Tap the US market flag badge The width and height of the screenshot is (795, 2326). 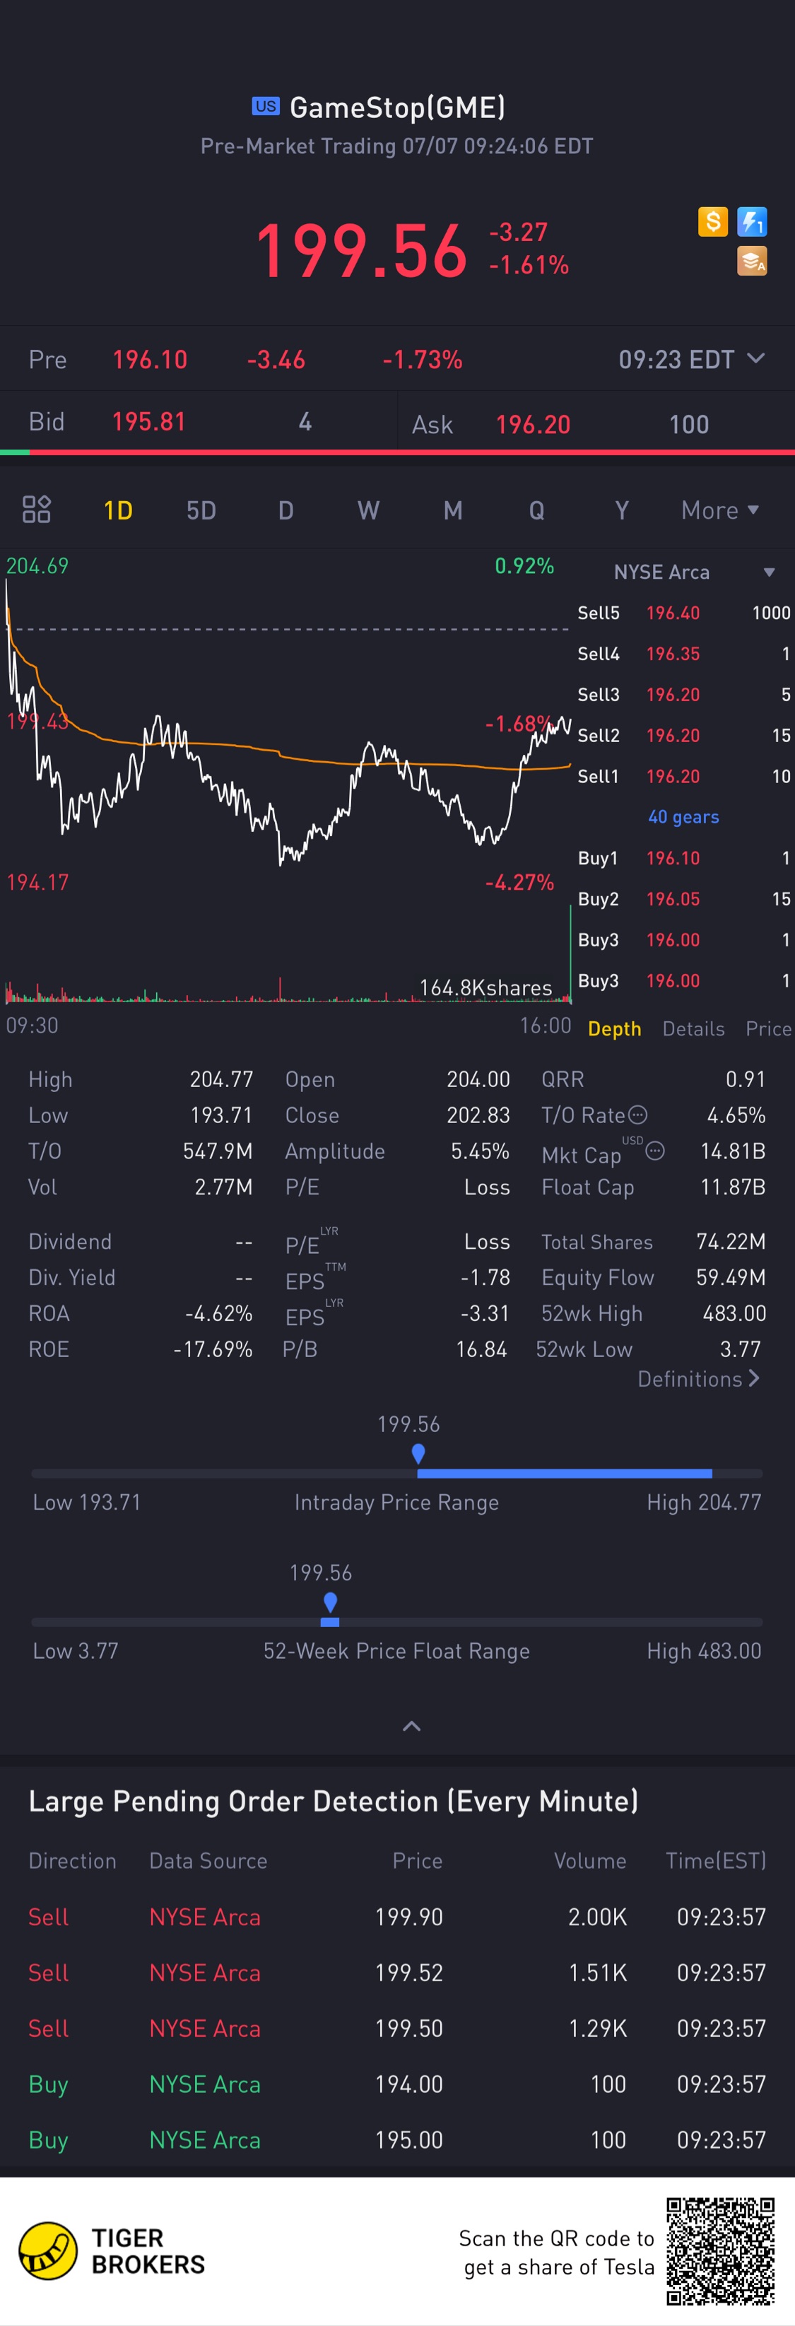265,107
